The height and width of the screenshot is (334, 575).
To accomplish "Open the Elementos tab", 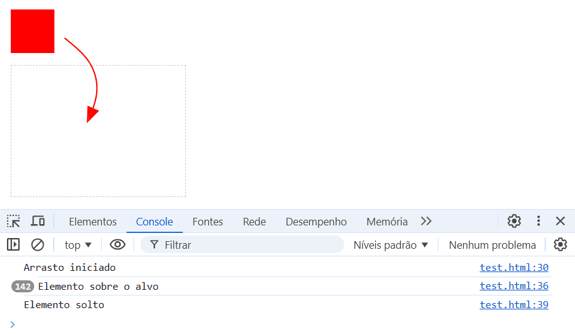I will (x=93, y=222).
